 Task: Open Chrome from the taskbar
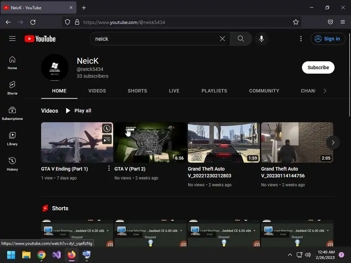click(x=41, y=255)
